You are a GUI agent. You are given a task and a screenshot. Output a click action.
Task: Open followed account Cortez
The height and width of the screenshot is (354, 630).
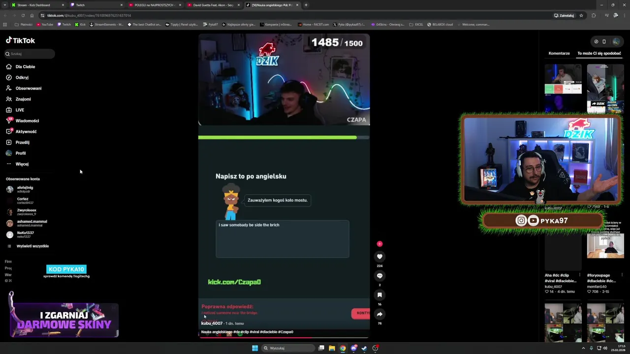pyautogui.click(x=23, y=201)
